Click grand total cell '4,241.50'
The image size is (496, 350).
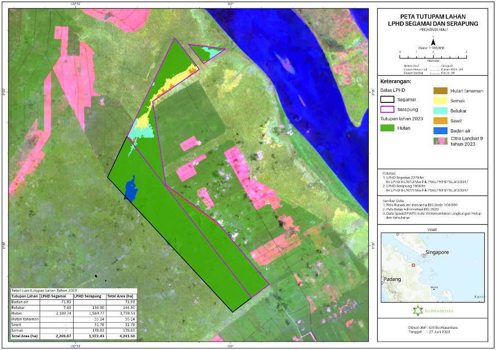tap(127, 336)
